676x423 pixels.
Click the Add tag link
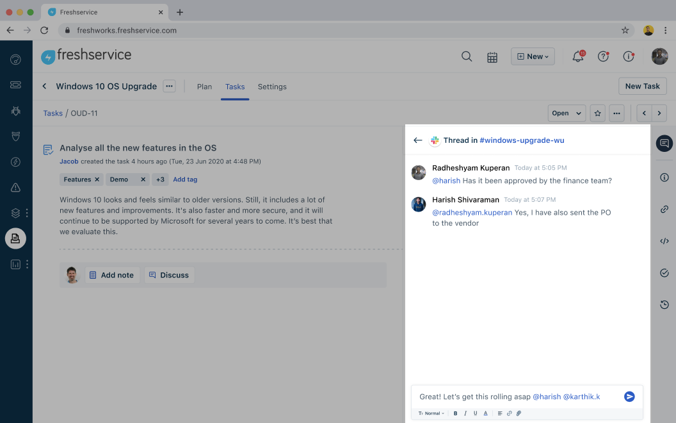pos(185,179)
